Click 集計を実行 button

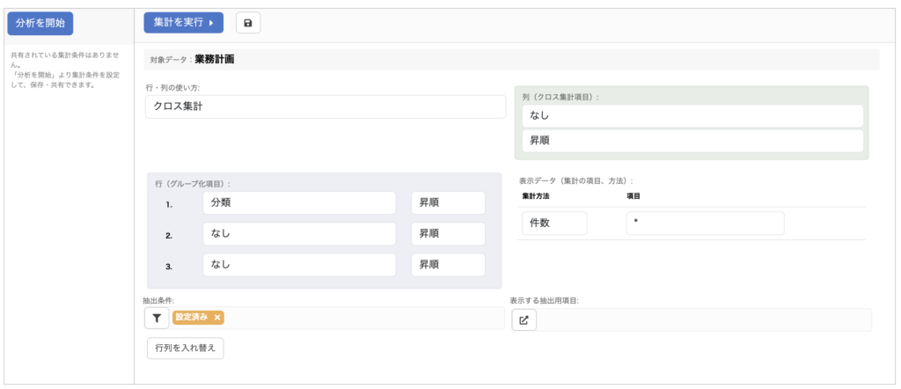pyautogui.click(x=183, y=23)
